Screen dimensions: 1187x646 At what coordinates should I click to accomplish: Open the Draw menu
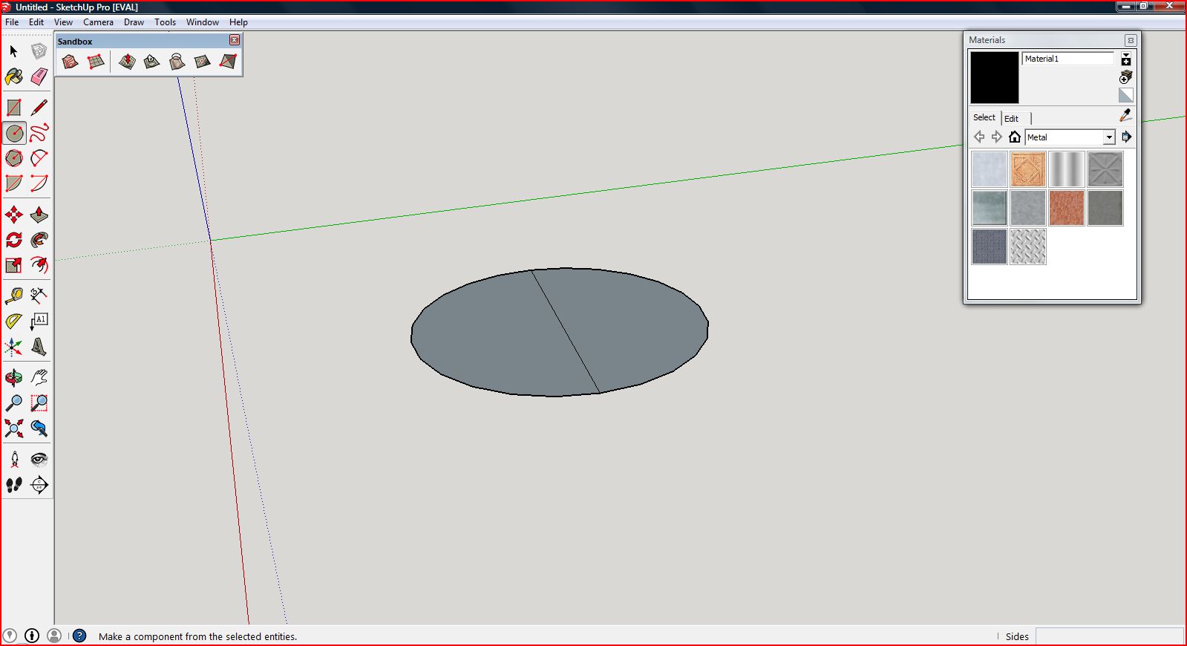[x=134, y=22]
